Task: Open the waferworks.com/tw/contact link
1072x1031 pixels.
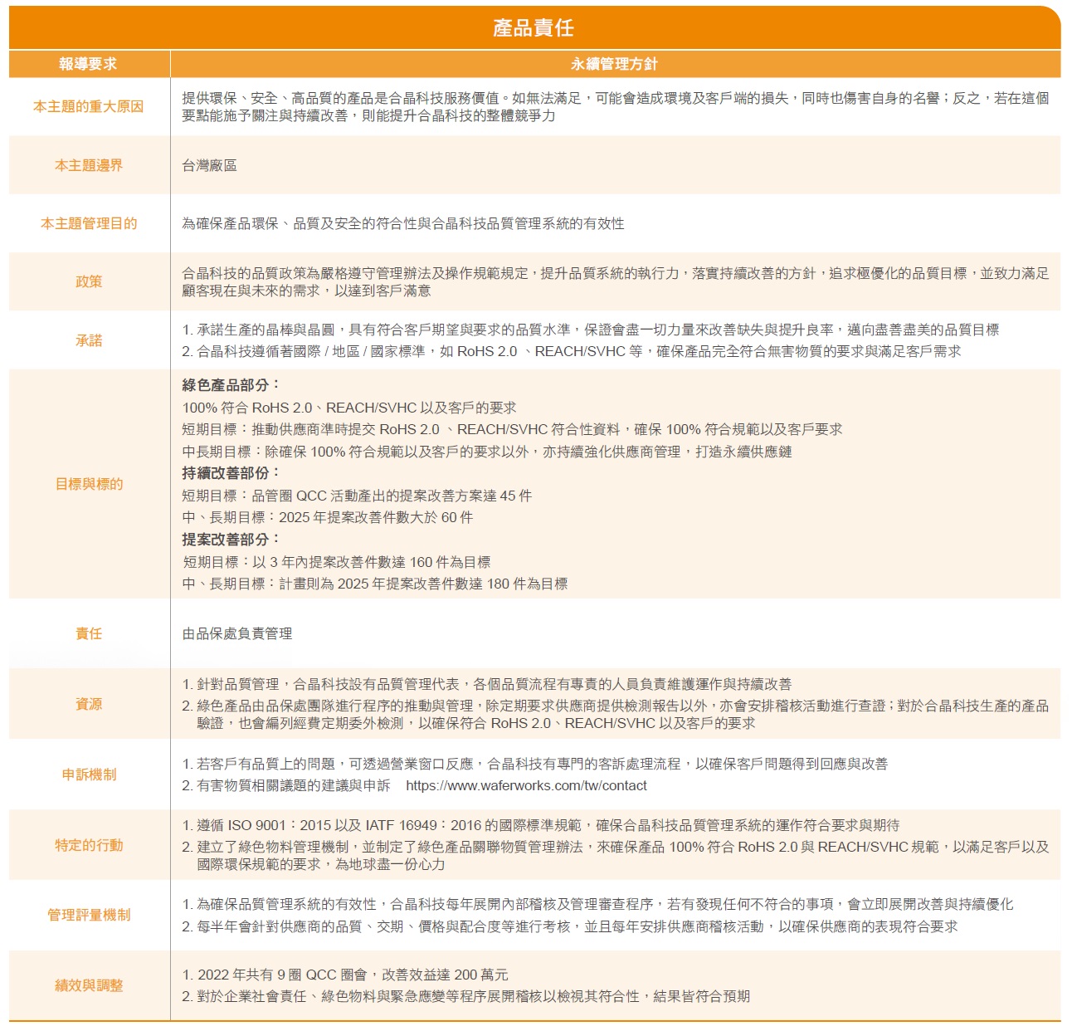Action: pos(526,785)
